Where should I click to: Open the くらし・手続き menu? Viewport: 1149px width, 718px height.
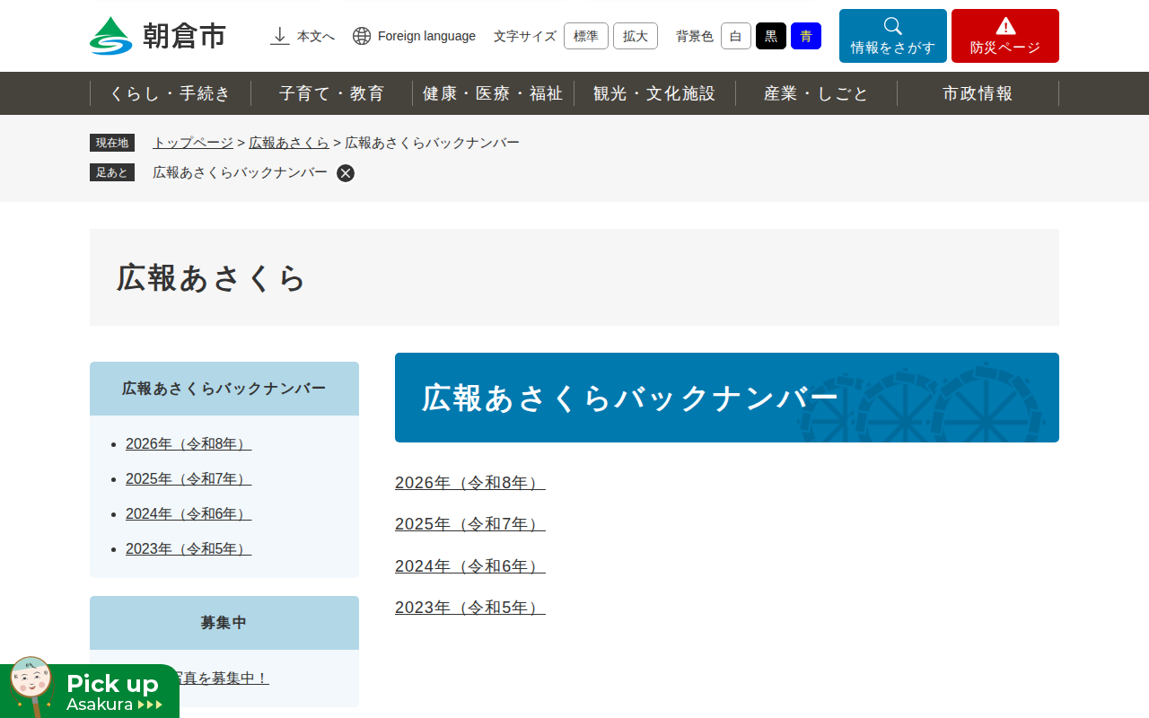point(171,93)
